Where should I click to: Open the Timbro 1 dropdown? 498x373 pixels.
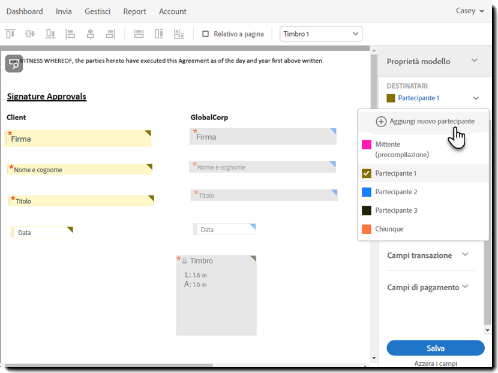321,34
